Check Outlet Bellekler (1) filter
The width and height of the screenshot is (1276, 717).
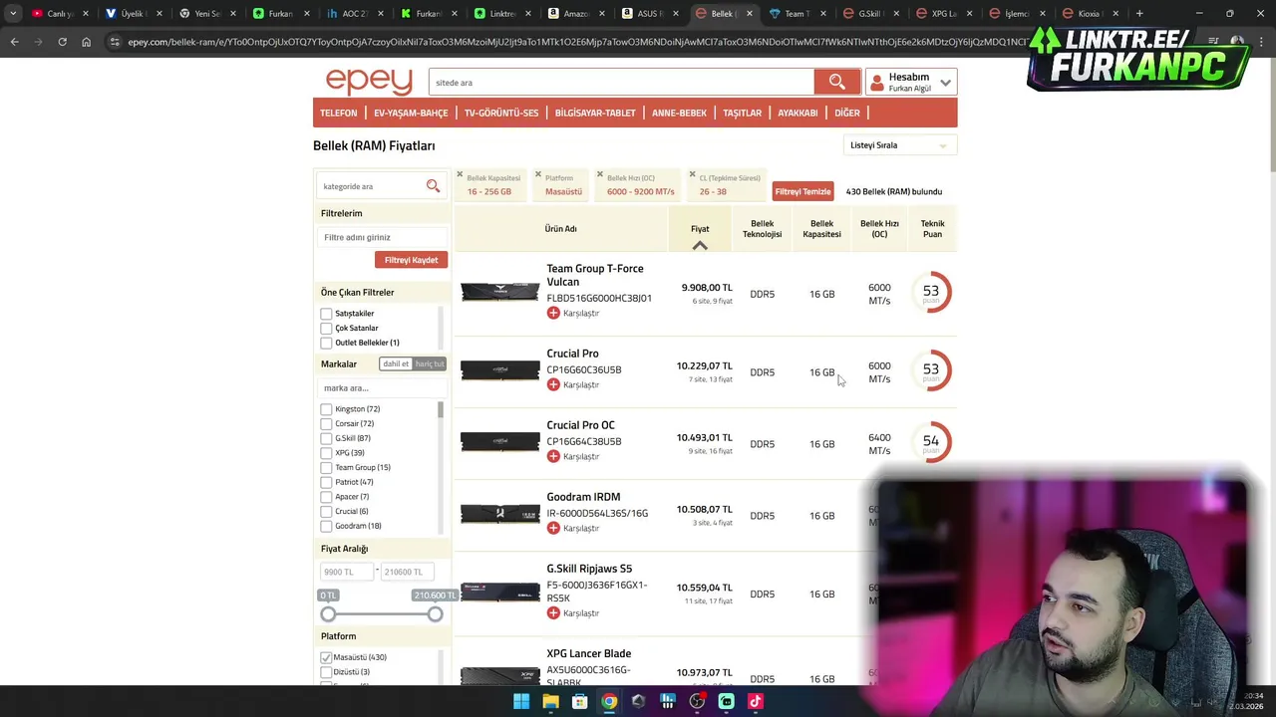pyautogui.click(x=326, y=343)
